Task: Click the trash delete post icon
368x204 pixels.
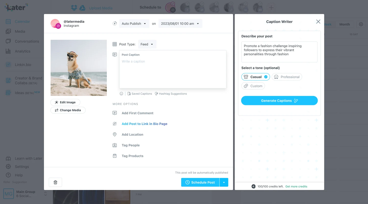Action: (55, 182)
